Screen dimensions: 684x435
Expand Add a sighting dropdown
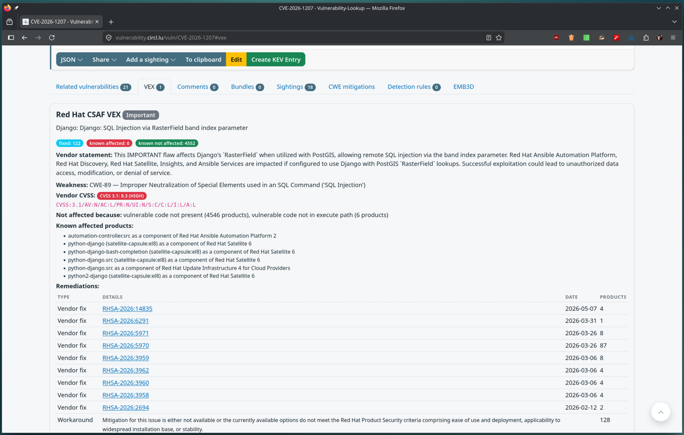point(151,59)
